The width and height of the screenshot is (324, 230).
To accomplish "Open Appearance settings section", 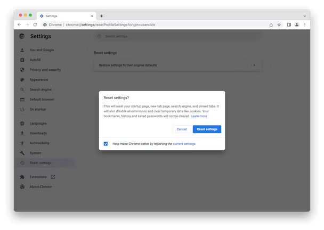I will 39,80.
